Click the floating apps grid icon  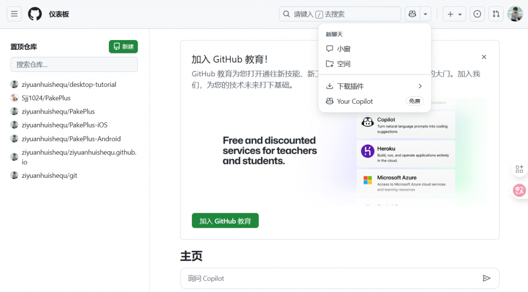(x=519, y=169)
